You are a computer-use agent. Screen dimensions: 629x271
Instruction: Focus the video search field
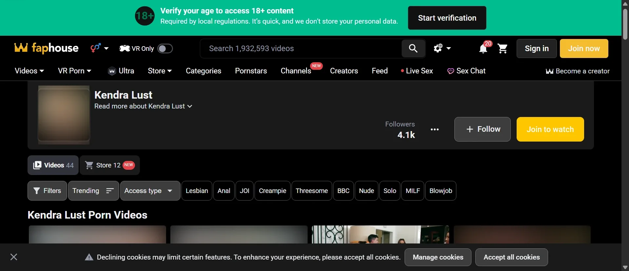[x=301, y=48]
